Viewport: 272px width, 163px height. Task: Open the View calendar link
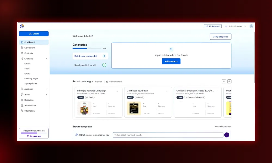click(x=114, y=81)
